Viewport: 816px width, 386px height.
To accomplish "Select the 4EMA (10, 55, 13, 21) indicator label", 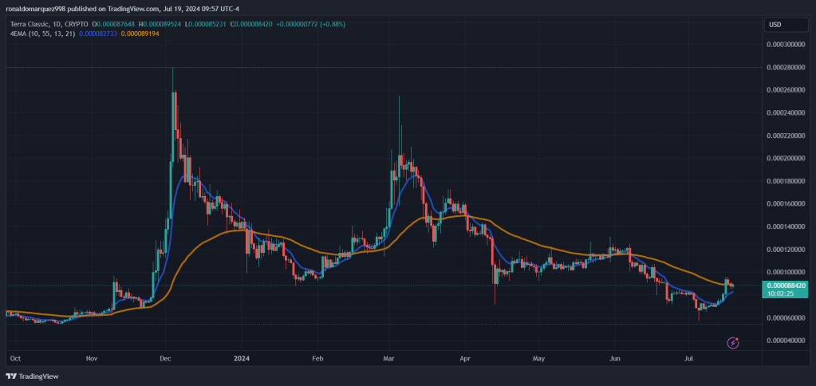I will point(41,33).
